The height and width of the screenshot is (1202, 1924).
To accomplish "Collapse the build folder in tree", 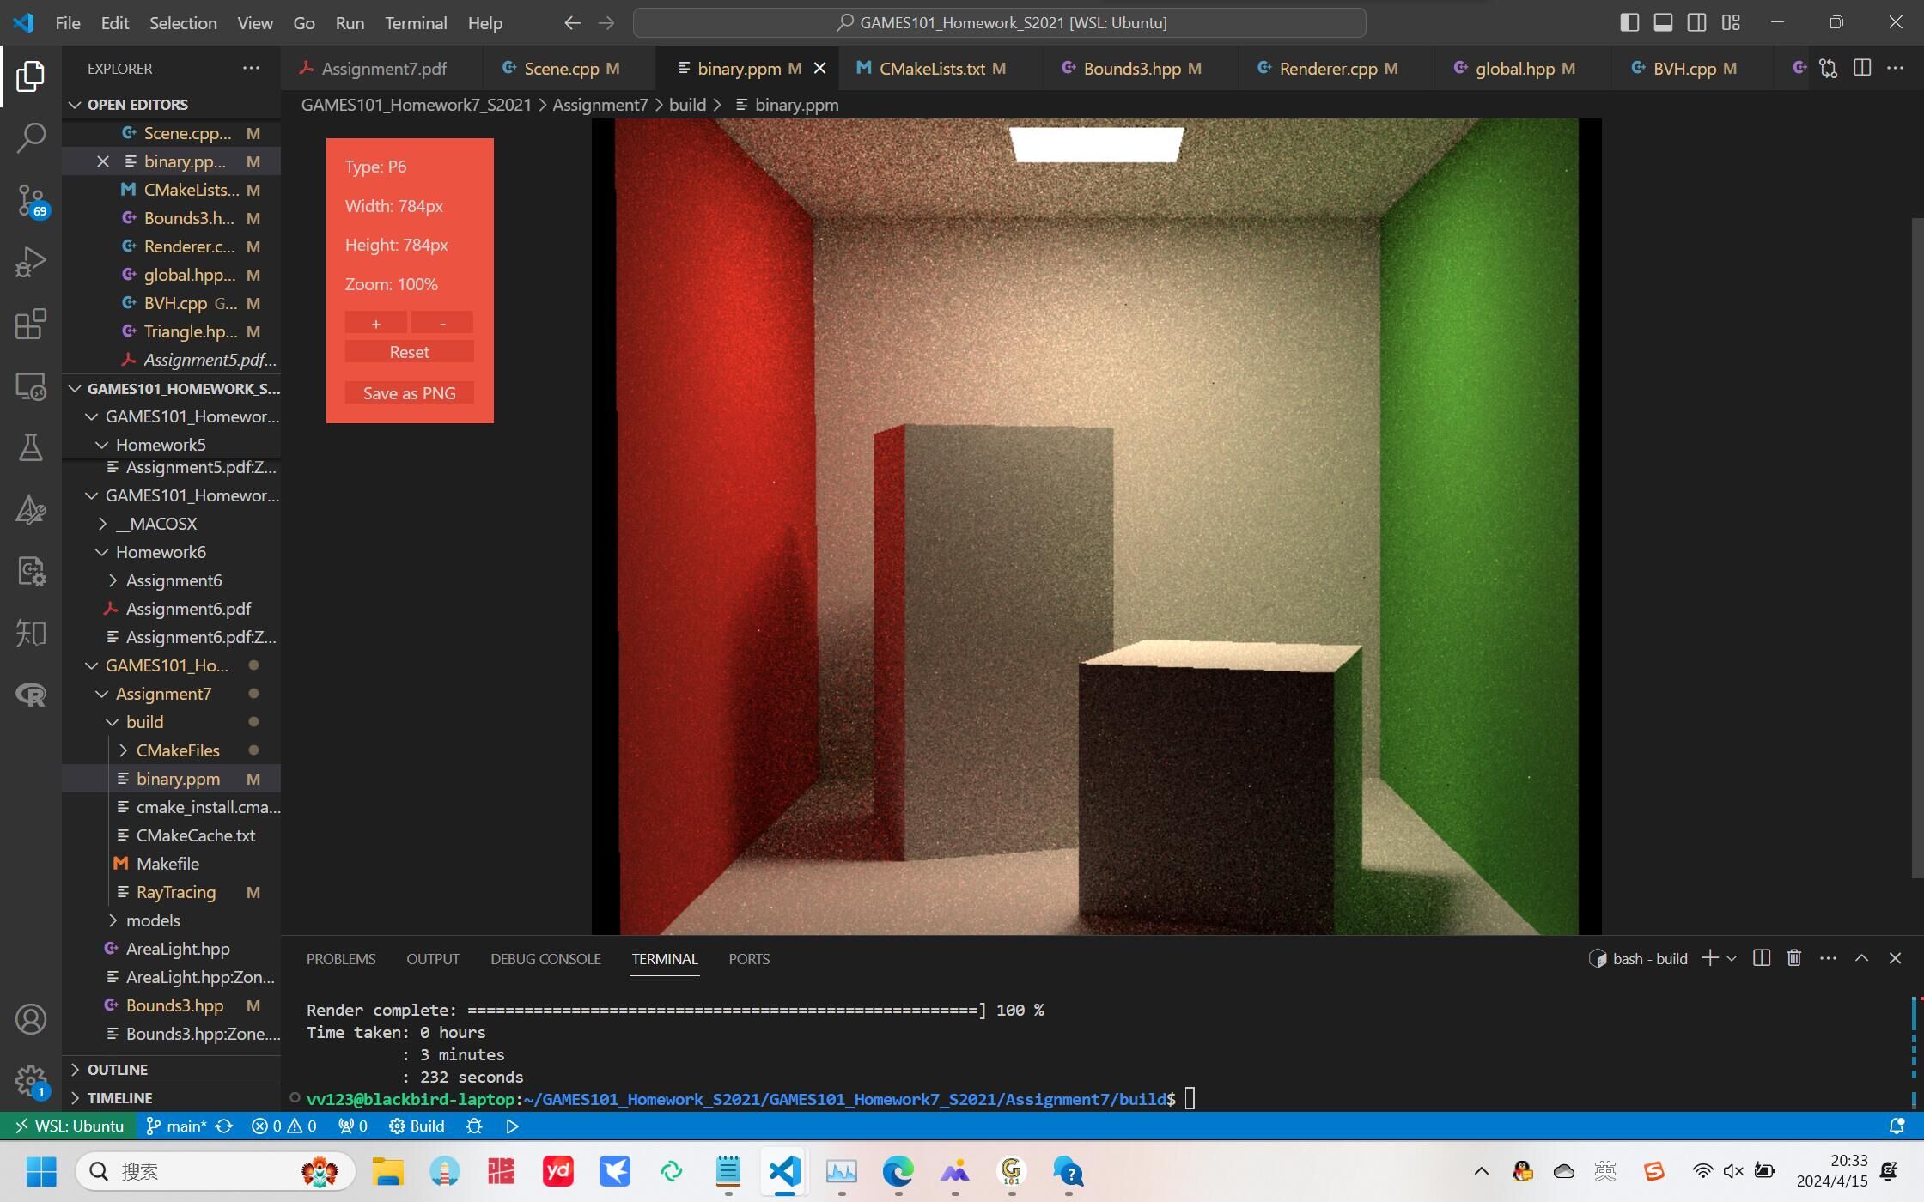I will coord(171,722).
